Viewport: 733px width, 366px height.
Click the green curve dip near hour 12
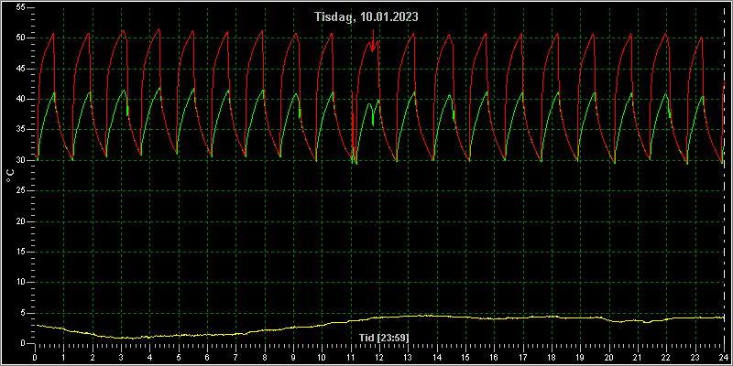pyautogui.click(x=373, y=123)
